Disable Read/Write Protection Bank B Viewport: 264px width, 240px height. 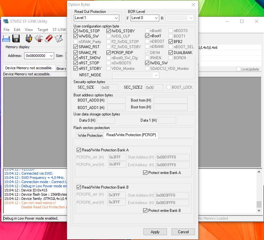[x=79, y=187]
